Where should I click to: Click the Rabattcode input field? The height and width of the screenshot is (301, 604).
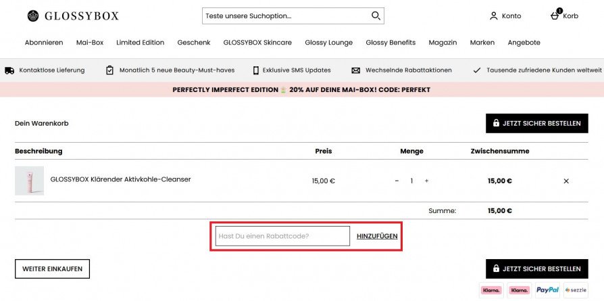coord(282,236)
